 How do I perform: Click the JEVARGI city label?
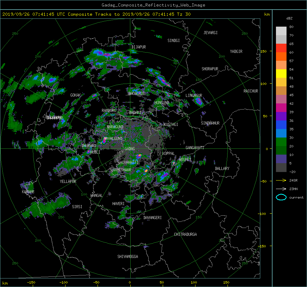[210, 33]
